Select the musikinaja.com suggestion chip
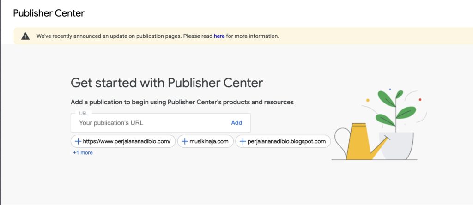Screen dimensions: 473x205 click(x=206, y=141)
